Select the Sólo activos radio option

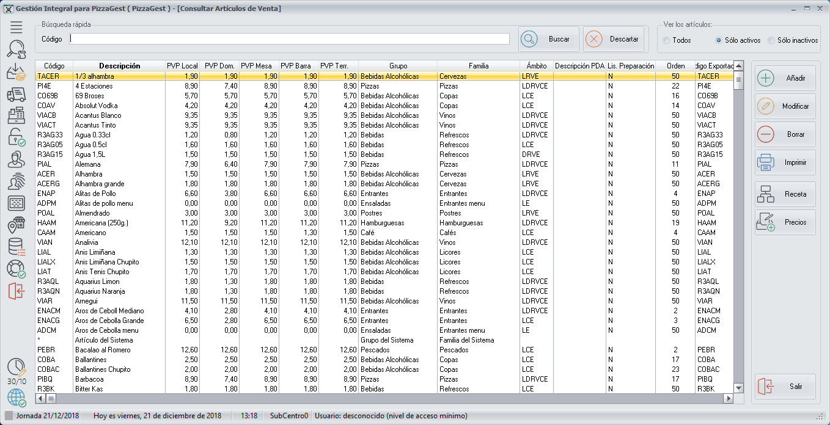(719, 40)
